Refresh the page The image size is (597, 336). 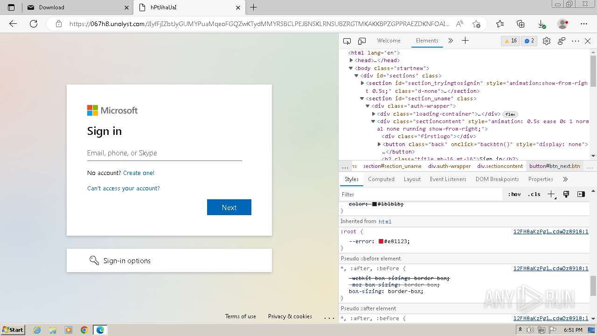coord(34,24)
